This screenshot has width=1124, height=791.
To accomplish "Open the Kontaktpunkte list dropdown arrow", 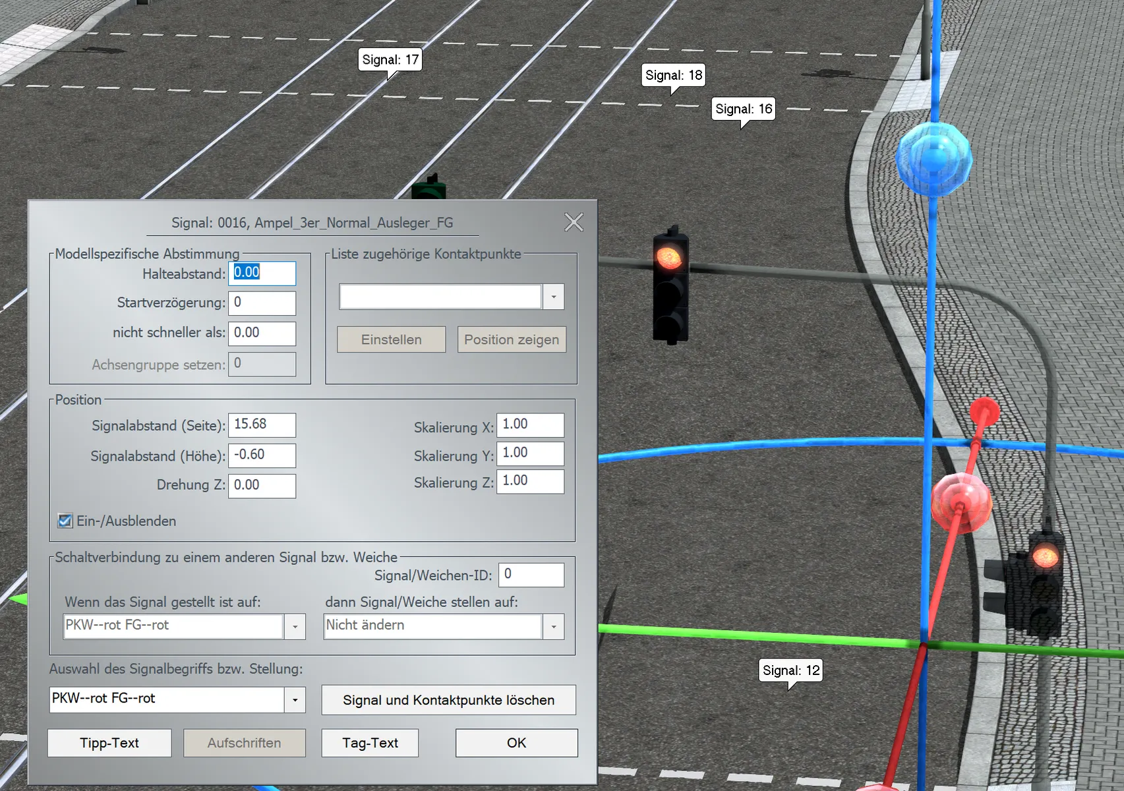I will point(554,297).
